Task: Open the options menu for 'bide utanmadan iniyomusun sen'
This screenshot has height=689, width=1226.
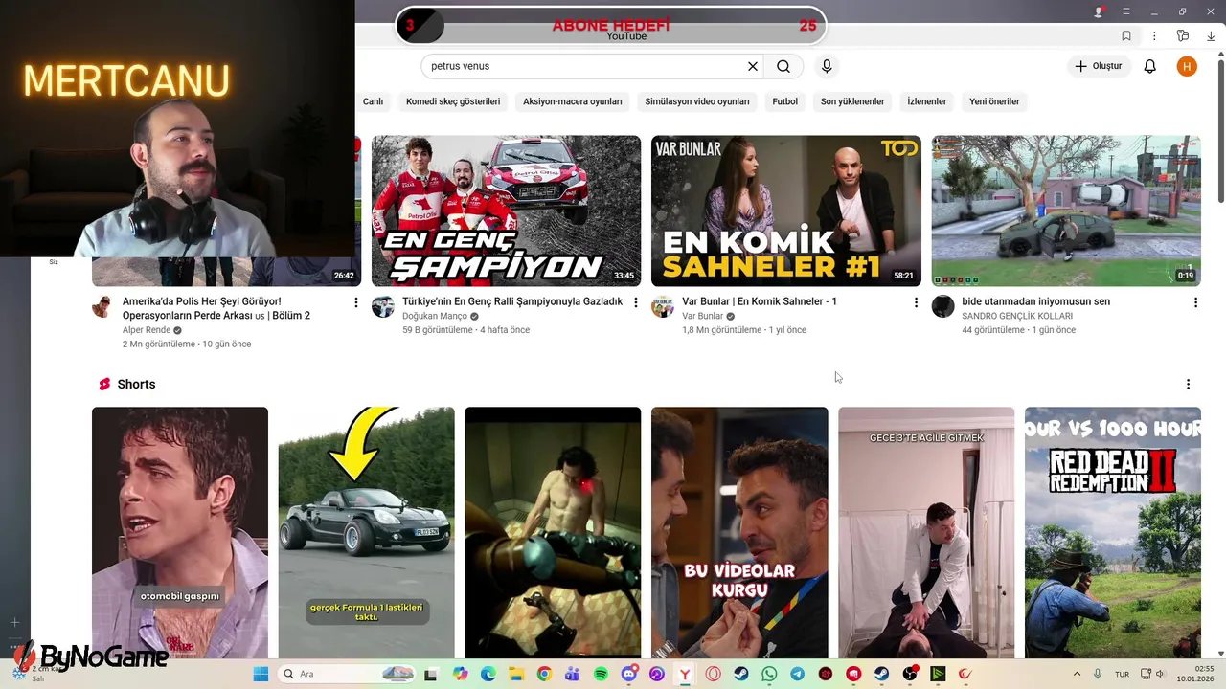Action: tap(1195, 302)
